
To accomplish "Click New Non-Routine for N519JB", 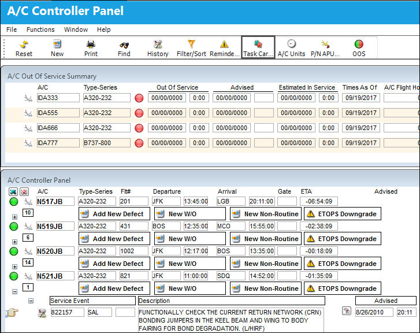I will tap(265, 239).
